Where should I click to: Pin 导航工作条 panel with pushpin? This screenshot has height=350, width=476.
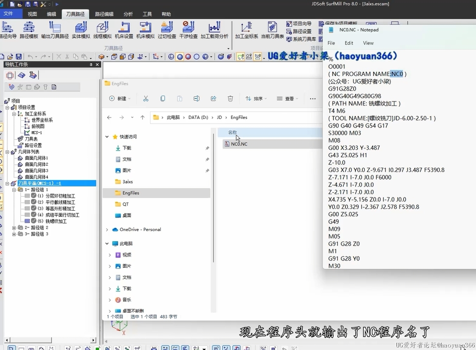91,65
